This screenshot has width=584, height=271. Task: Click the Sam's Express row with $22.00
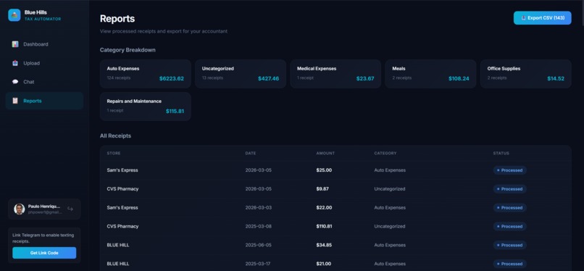click(335, 208)
